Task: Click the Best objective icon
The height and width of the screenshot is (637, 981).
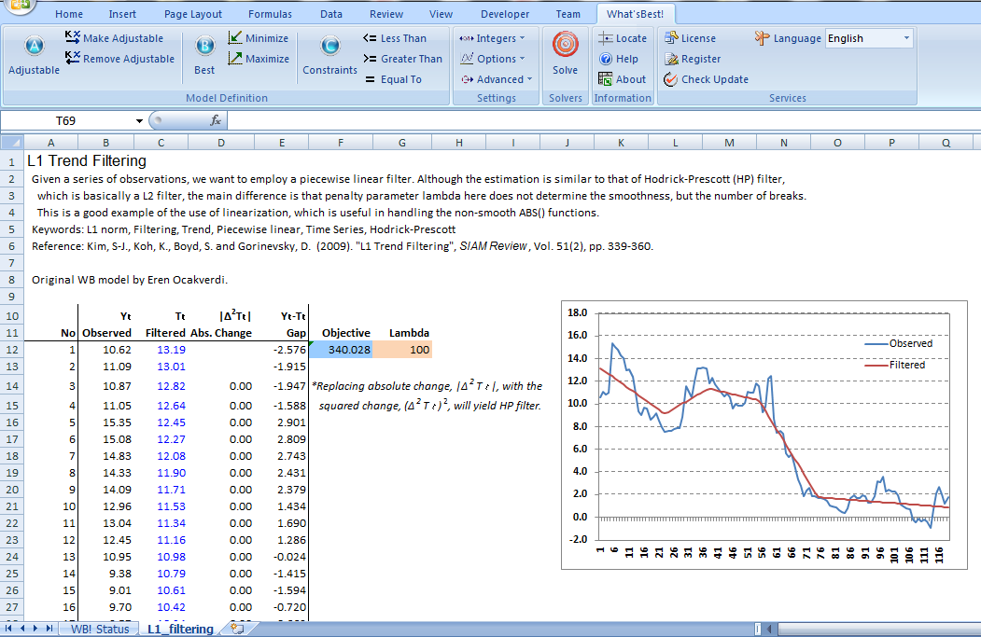Action: (204, 48)
